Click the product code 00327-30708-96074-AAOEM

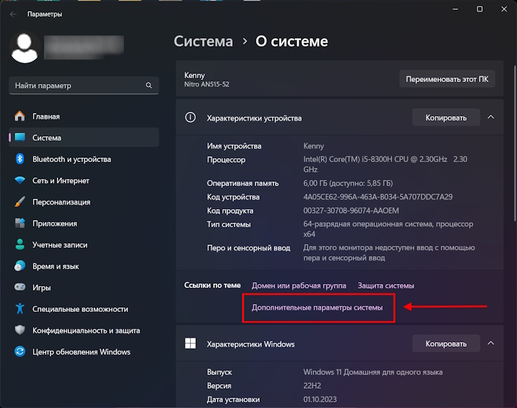point(351,210)
